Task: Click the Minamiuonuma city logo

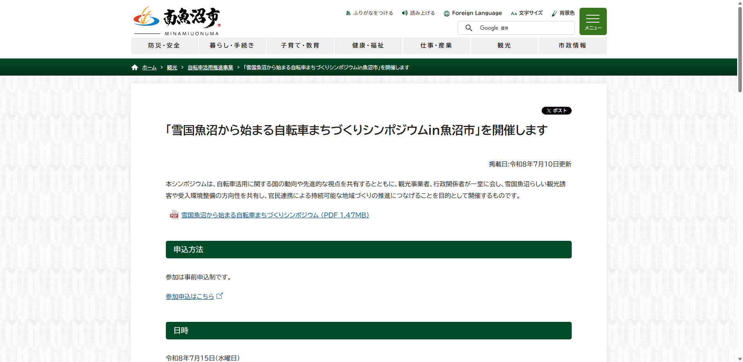Action: click(x=177, y=20)
